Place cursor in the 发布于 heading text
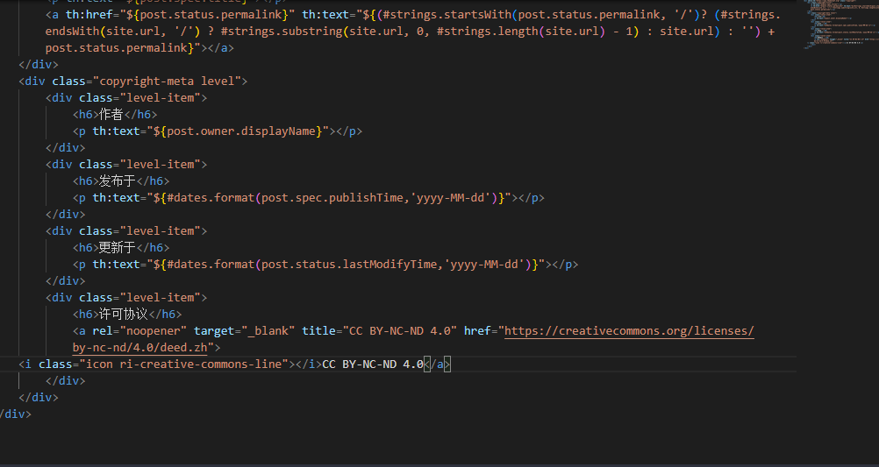This screenshot has height=467, width=879. click(x=118, y=181)
